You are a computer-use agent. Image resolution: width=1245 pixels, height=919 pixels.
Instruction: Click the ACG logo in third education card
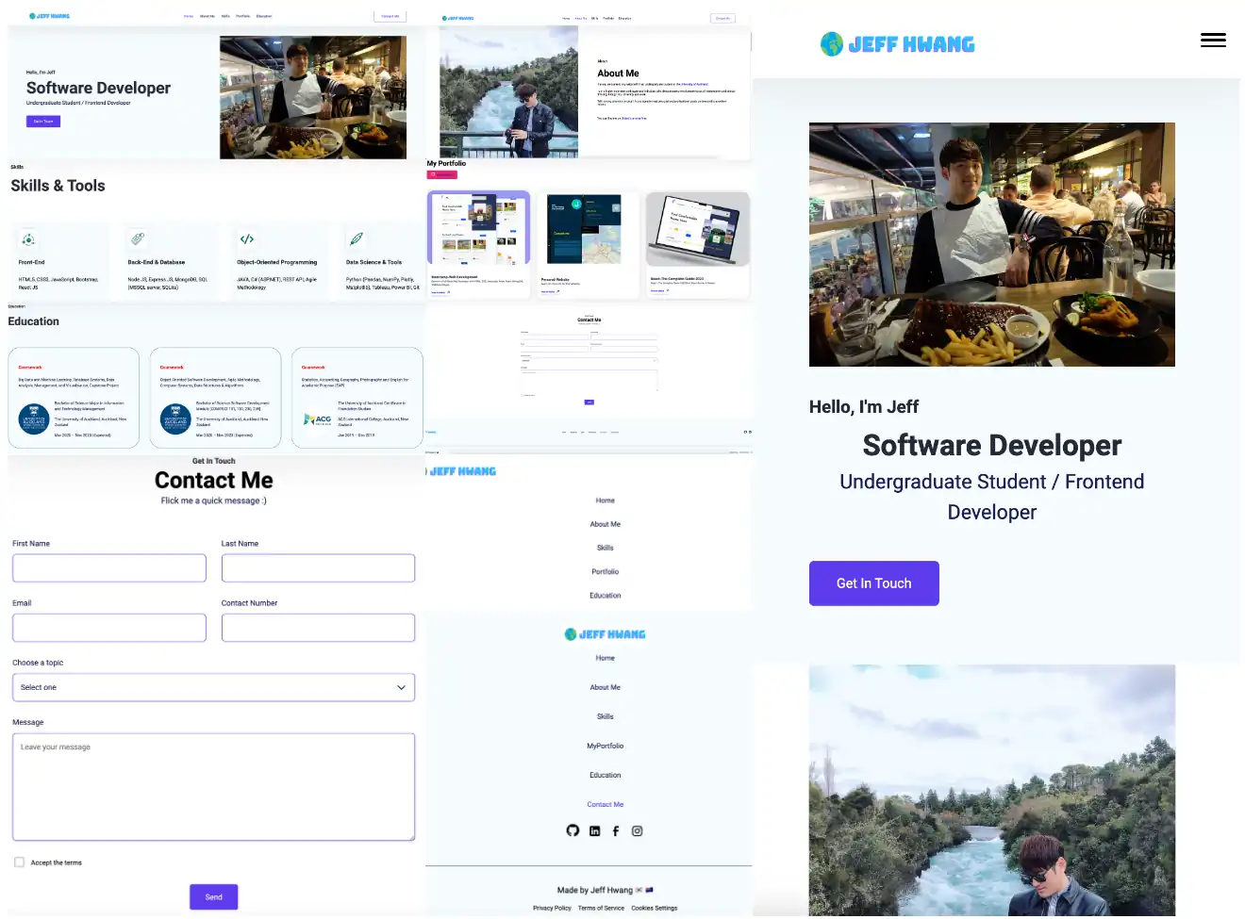pos(318,419)
